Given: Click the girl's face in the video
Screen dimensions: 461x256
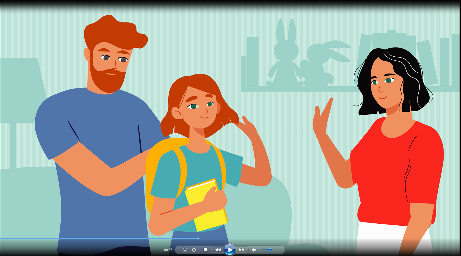Looking at the screenshot, I should [x=200, y=109].
